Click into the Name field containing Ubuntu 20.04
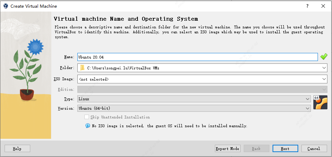The height and width of the screenshot is (157, 332). [x=198, y=57]
